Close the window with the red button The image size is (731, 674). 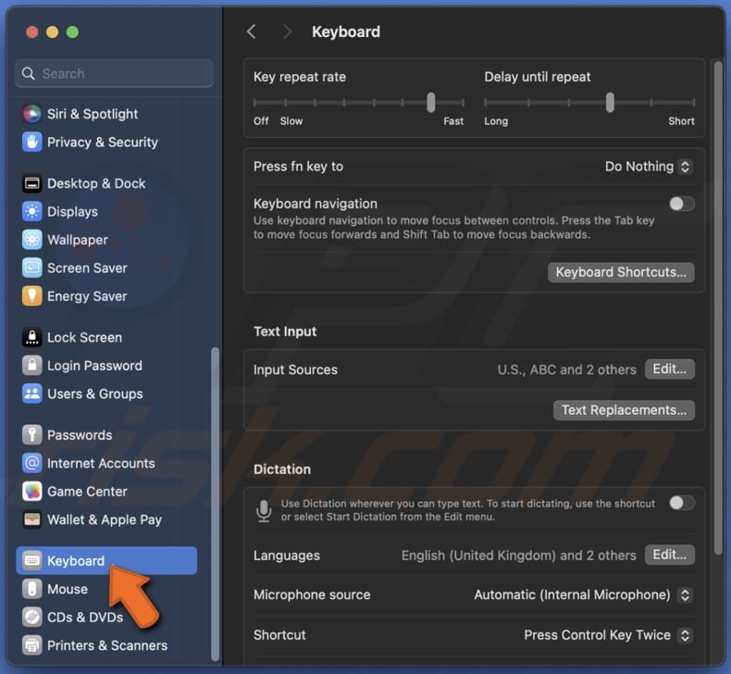(x=32, y=32)
